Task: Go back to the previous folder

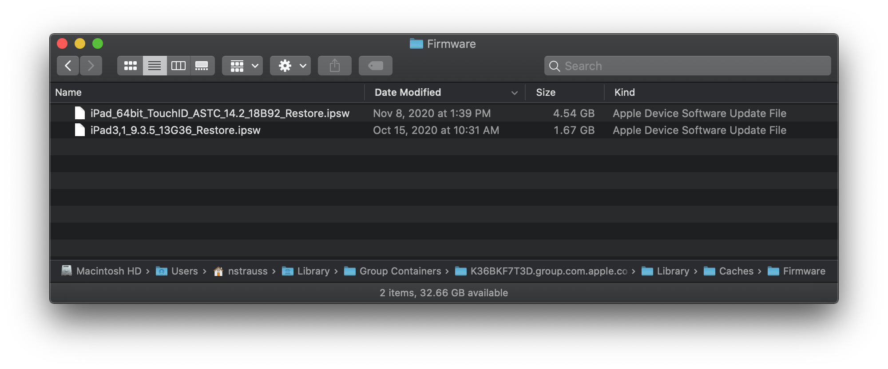Action: [x=68, y=66]
